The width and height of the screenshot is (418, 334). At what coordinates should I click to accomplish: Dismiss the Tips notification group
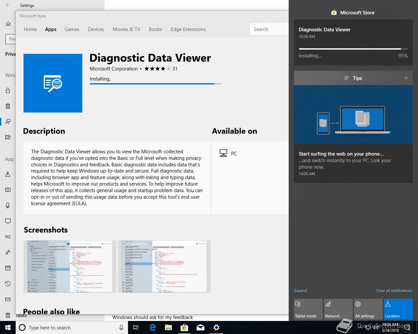[406, 78]
